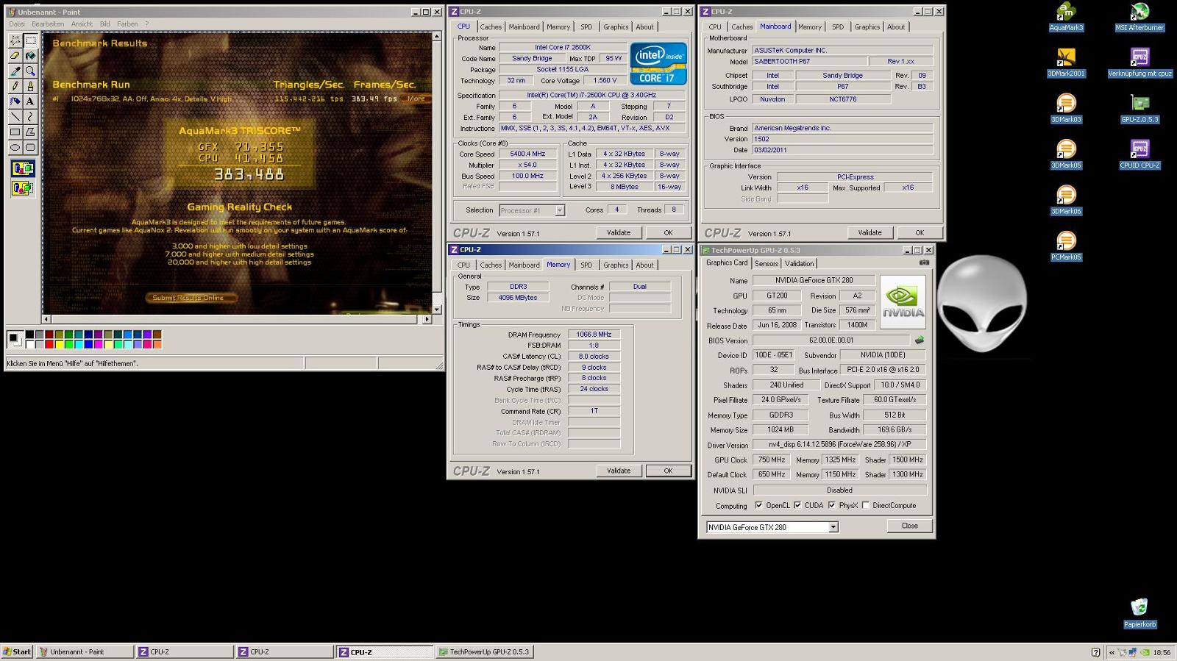Image resolution: width=1177 pixels, height=661 pixels.
Task: Open 3DMark2001 desktop icon
Action: tap(1066, 62)
